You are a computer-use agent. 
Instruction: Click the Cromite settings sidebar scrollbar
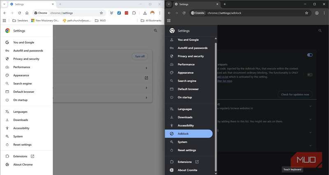tap(215, 82)
